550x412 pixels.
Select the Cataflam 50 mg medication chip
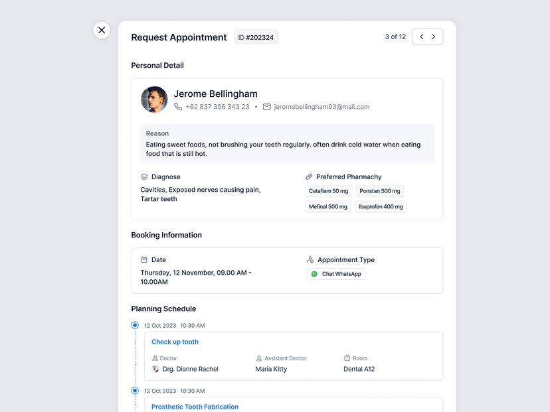coord(328,190)
